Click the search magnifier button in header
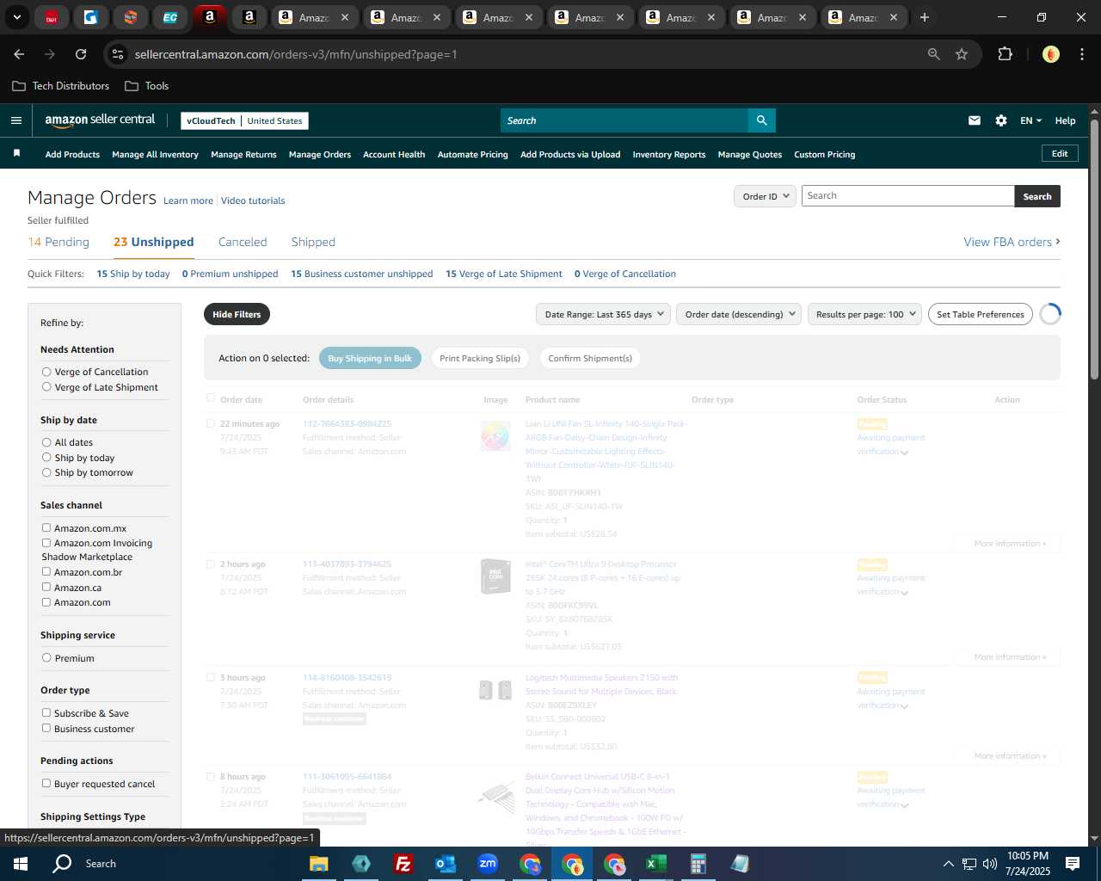1101x881 pixels. click(x=761, y=120)
